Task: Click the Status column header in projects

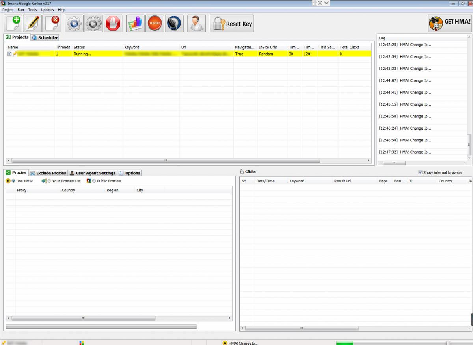Action: (x=97, y=47)
